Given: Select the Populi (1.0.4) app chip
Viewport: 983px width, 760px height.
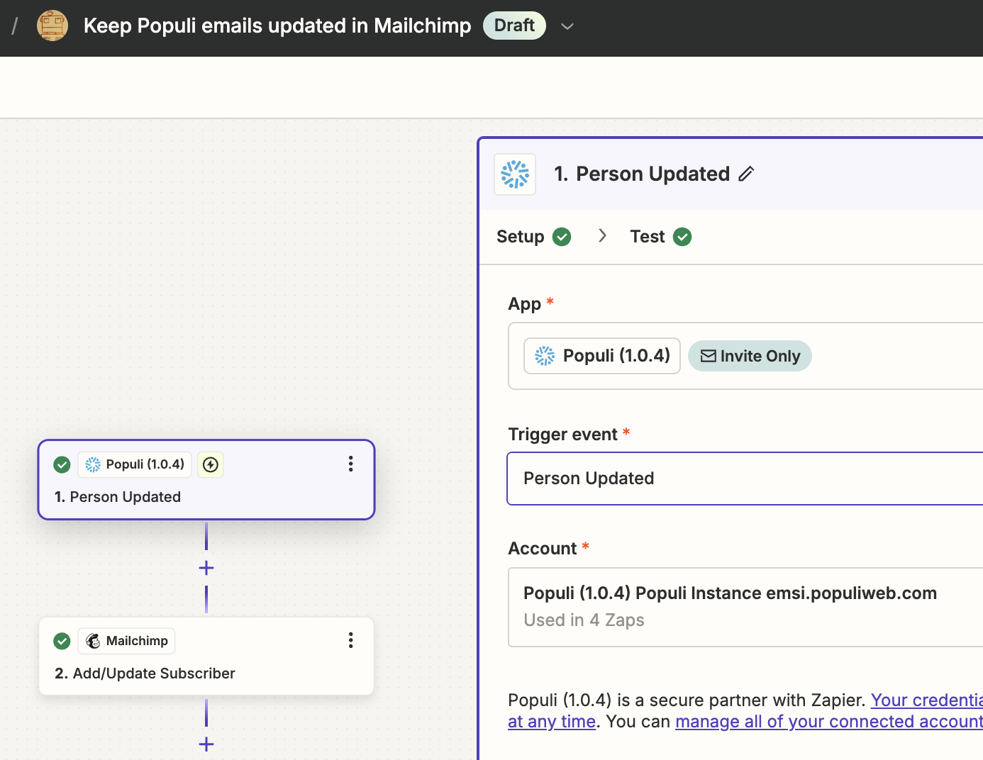Looking at the screenshot, I should pyautogui.click(x=602, y=356).
